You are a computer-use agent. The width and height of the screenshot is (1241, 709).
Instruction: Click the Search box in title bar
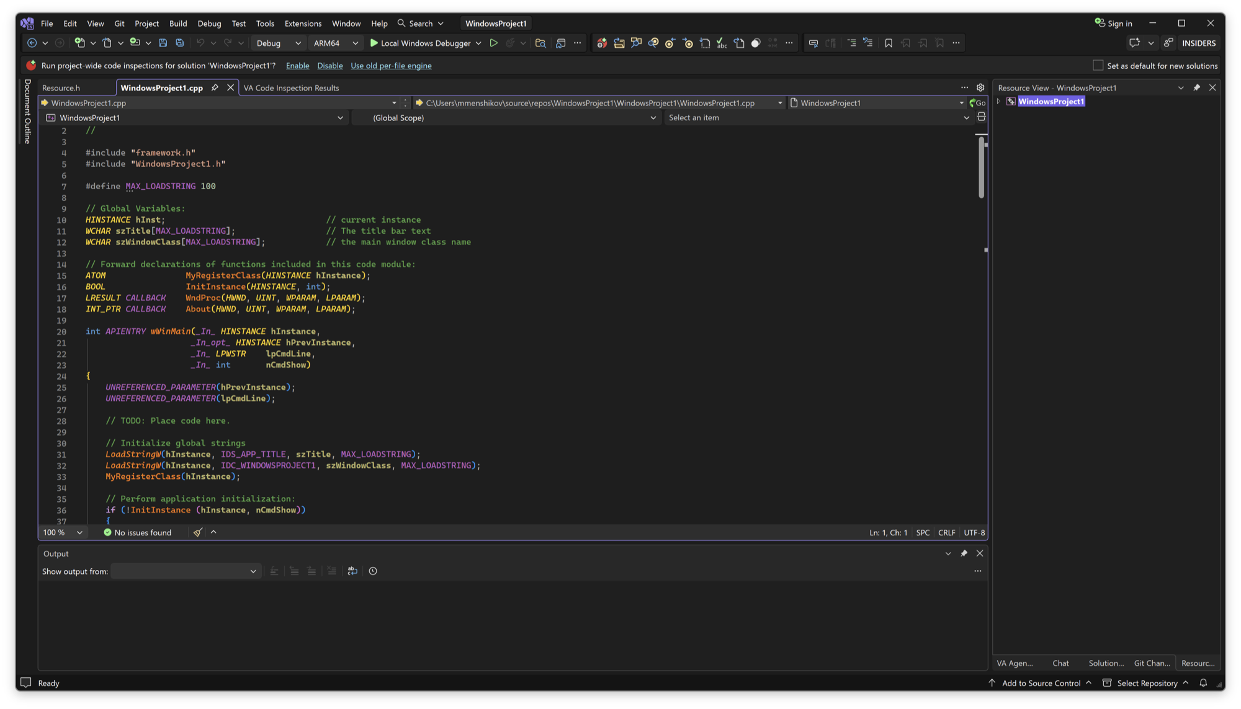coord(421,24)
